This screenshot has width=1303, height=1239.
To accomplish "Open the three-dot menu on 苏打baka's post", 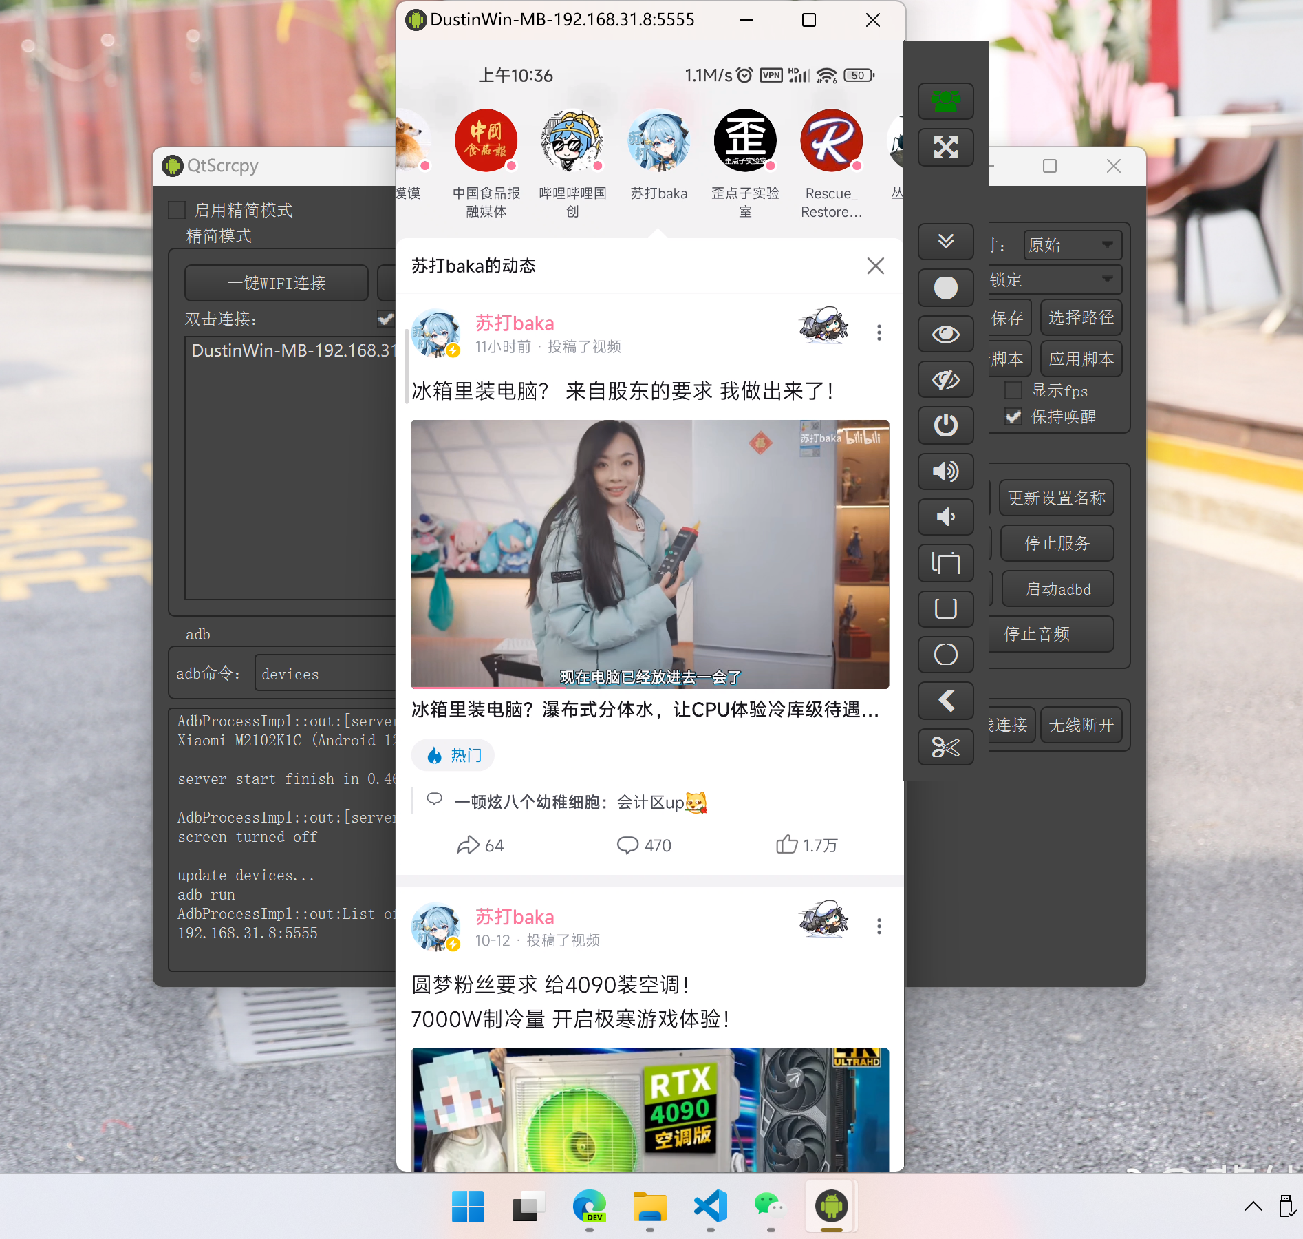I will pyautogui.click(x=879, y=332).
